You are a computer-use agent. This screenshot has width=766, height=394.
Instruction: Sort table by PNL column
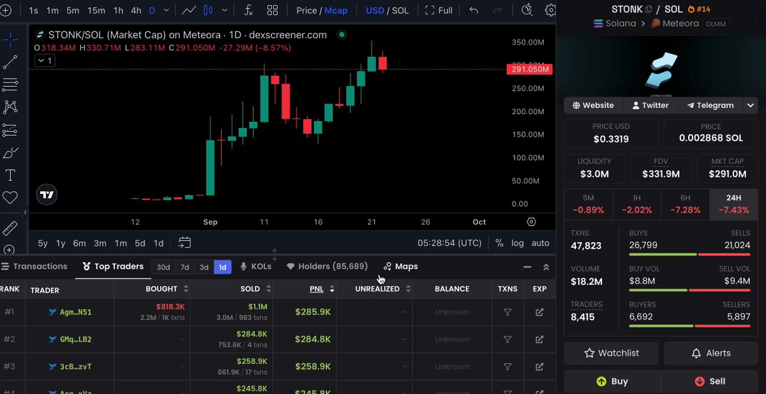322,289
